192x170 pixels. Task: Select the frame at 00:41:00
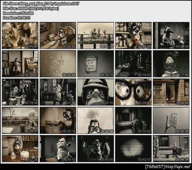[95, 149]
